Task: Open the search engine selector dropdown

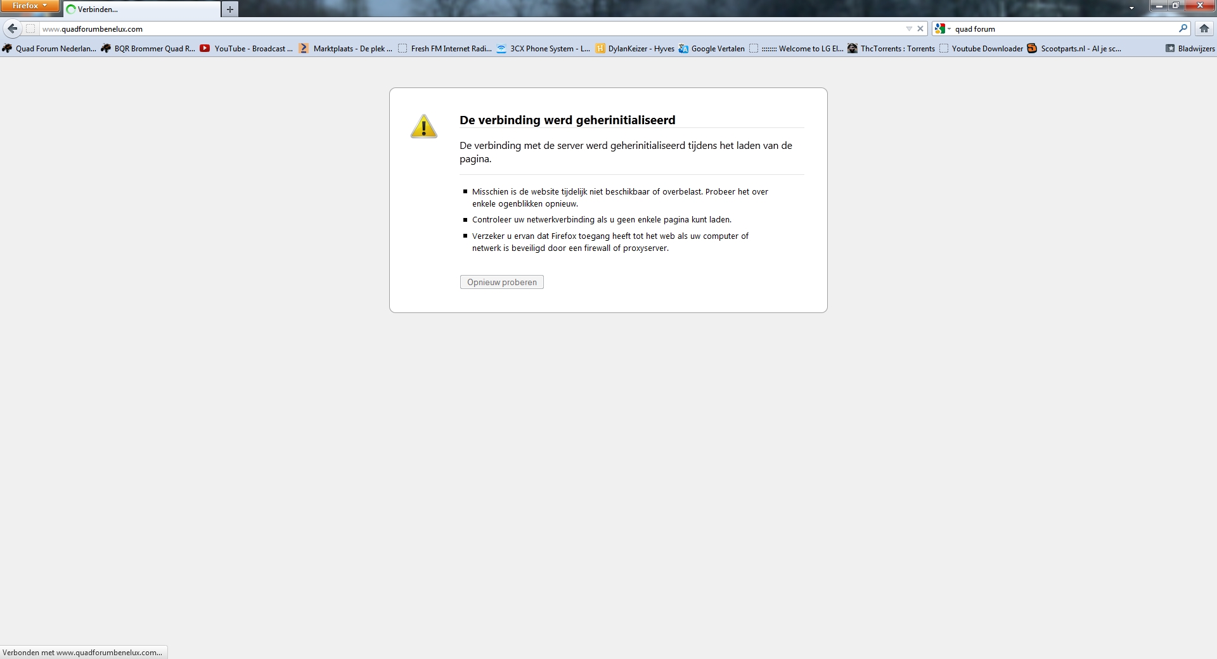Action: [943, 29]
